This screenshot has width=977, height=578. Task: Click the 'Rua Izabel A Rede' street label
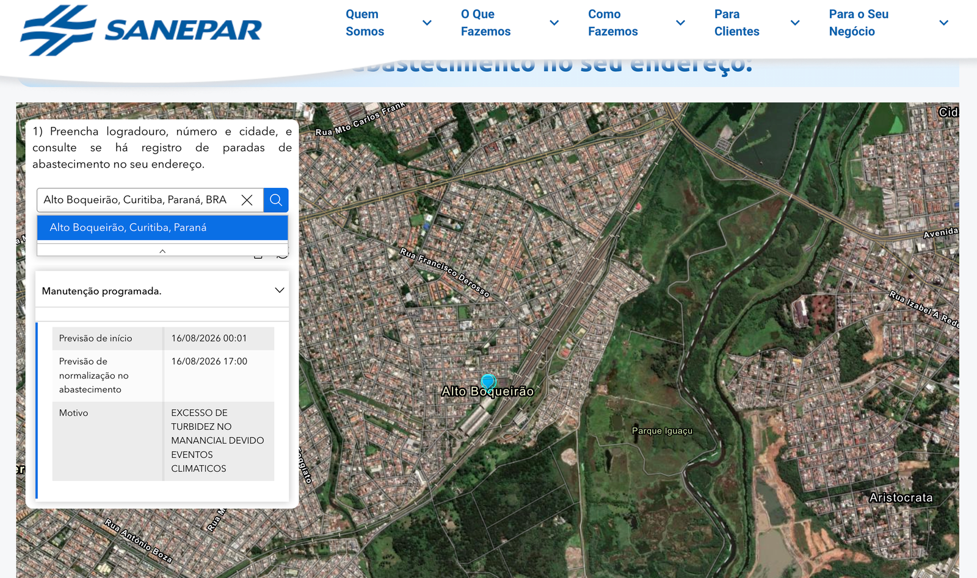point(924,309)
